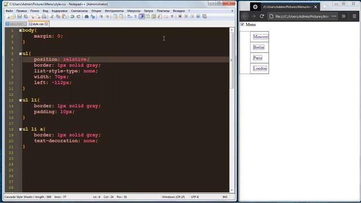Open the Paris link
This screenshot has width=361, height=203.
click(257, 58)
